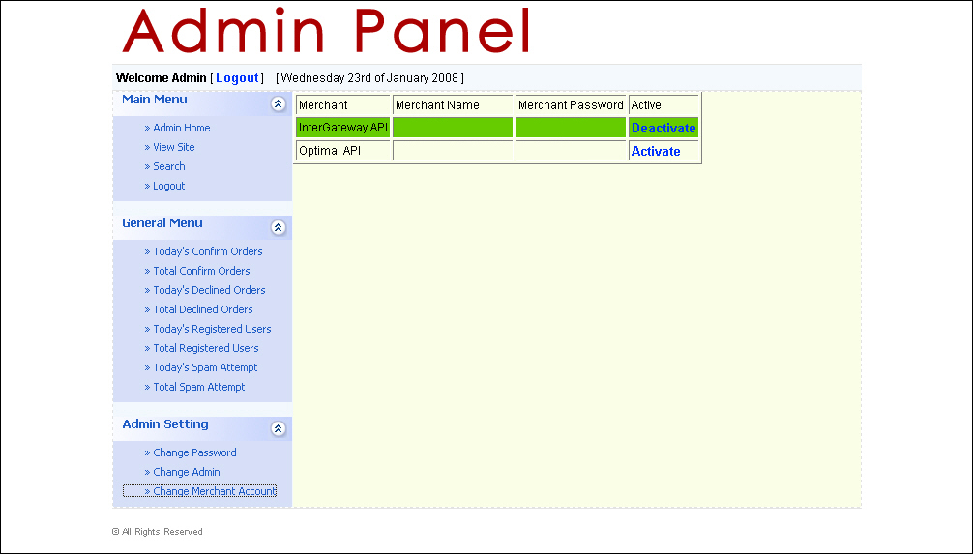Click Optimal API Merchant Password cell
The width and height of the screenshot is (973, 554).
tap(571, 150)
